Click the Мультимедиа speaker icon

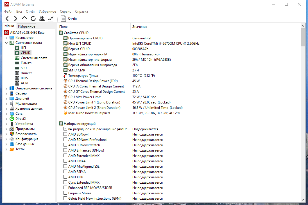click(12, 103)
